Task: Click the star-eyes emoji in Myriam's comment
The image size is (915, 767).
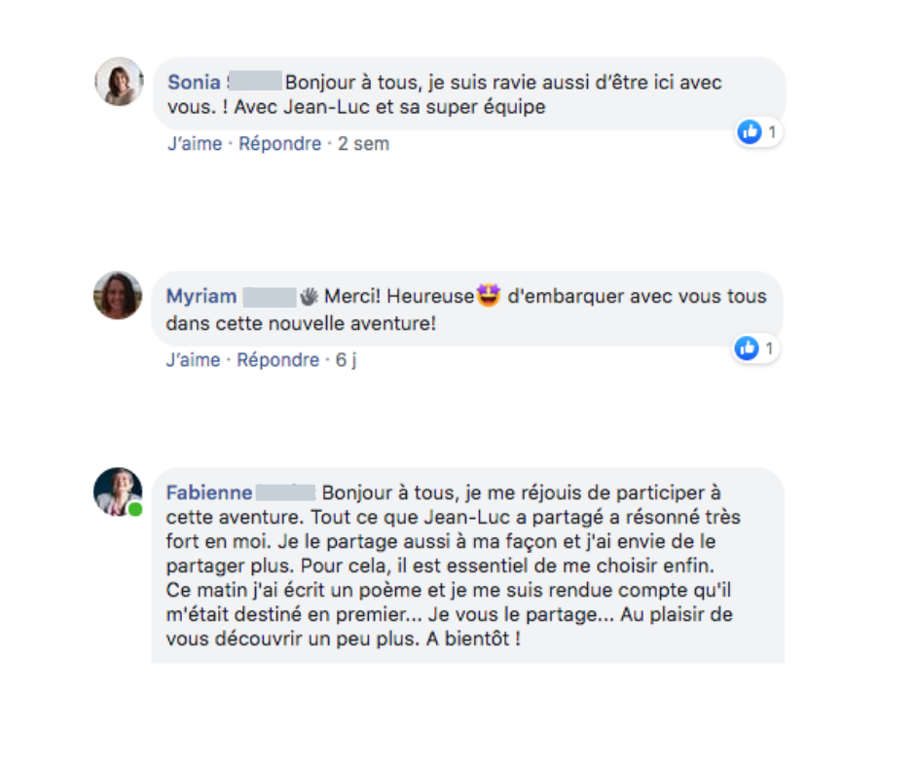Action: pyautogui.click(x=489, y=295)
